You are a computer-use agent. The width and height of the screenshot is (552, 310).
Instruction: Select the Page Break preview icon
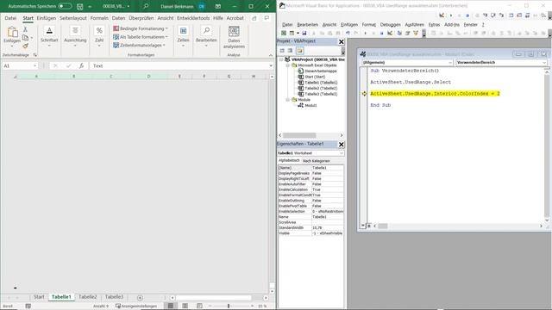point(199,307)
